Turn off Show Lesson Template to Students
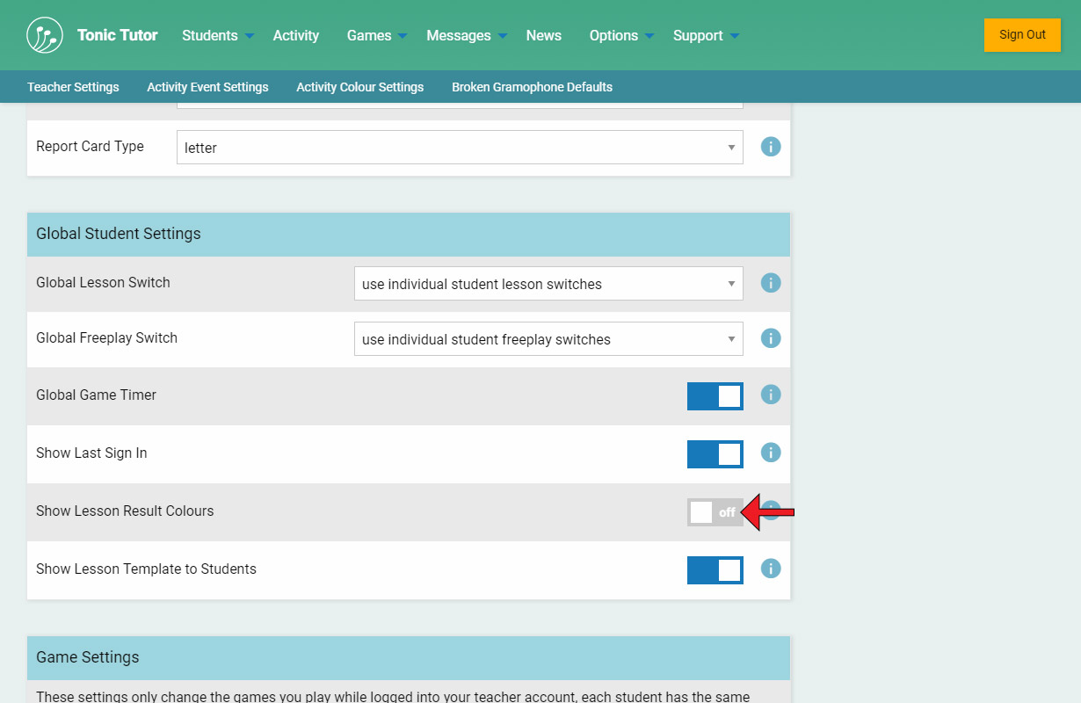Image resolution: width=1081 pixels, height=703 pixels. click(x=715, y=570)
